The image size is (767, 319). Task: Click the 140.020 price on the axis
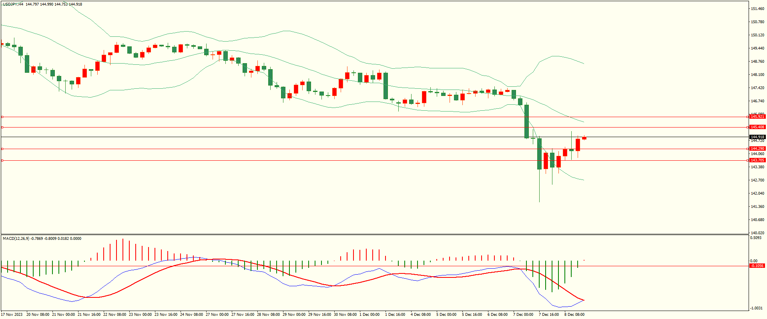(x=757, y=233)
